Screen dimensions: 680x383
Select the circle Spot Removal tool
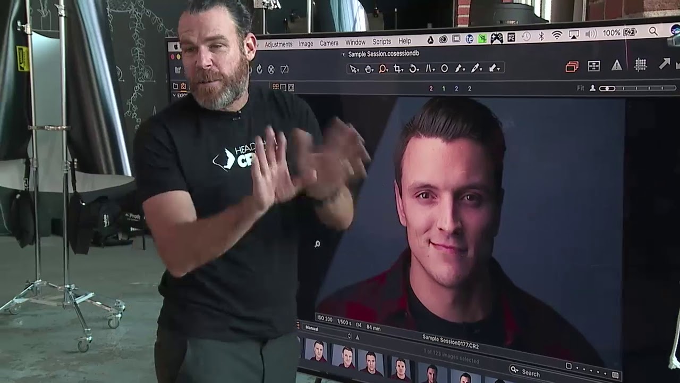(445, 68)
